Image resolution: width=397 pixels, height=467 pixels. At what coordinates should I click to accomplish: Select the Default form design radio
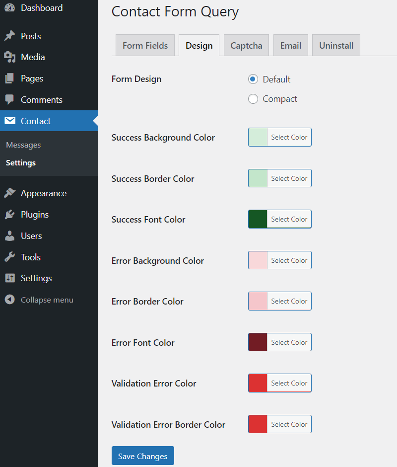click(x=253, y=79)
